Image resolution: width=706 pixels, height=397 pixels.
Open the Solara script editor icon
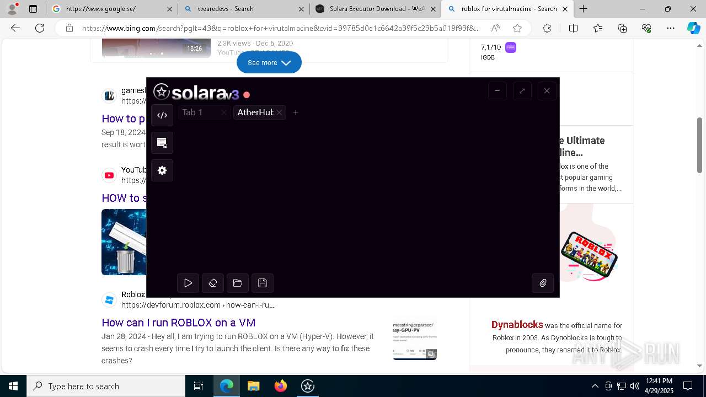[x=162, y=115]
